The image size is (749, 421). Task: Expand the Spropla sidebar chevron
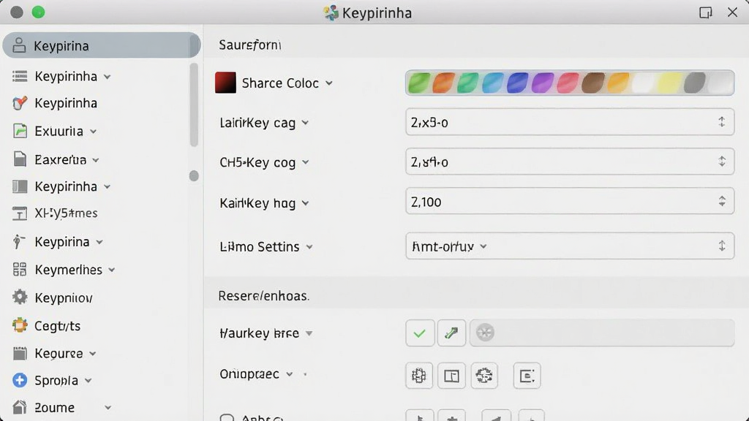(89, 380)
